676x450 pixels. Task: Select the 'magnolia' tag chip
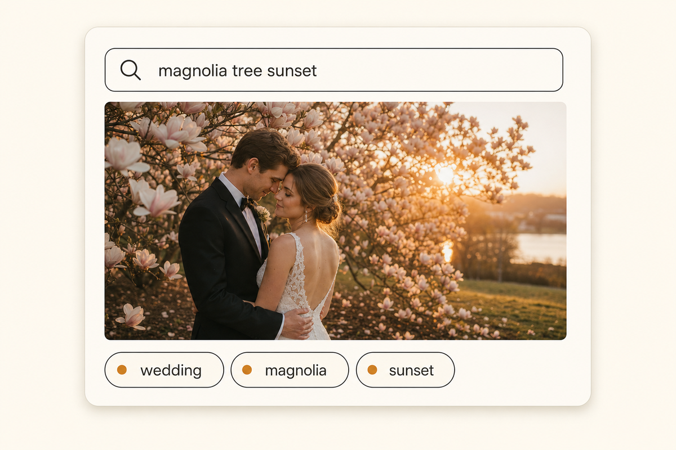point(290,370)
